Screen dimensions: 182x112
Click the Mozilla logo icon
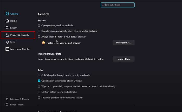point(7,49)
